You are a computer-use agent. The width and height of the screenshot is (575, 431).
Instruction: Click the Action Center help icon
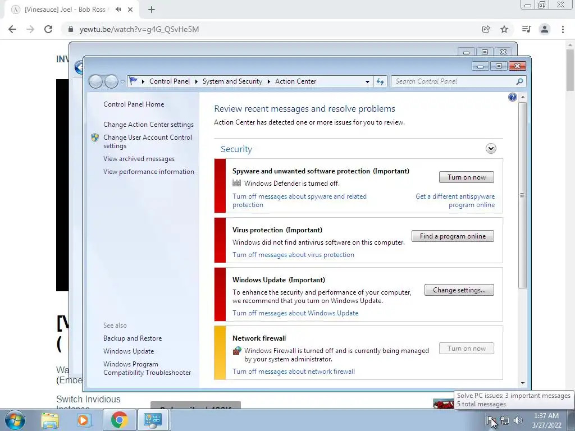(x=512, y=97)
